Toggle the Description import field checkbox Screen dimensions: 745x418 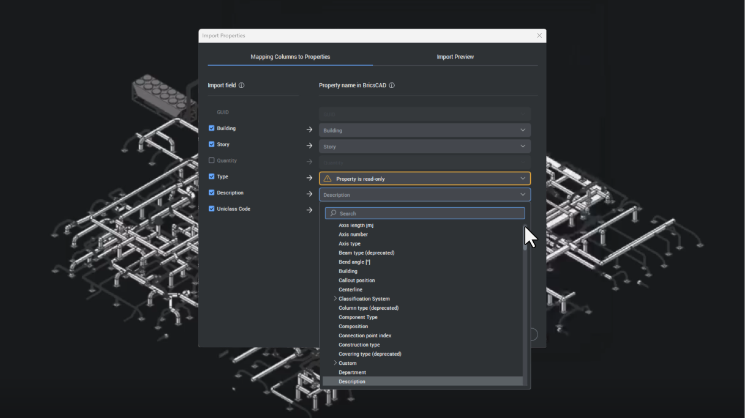coord(212,193)
